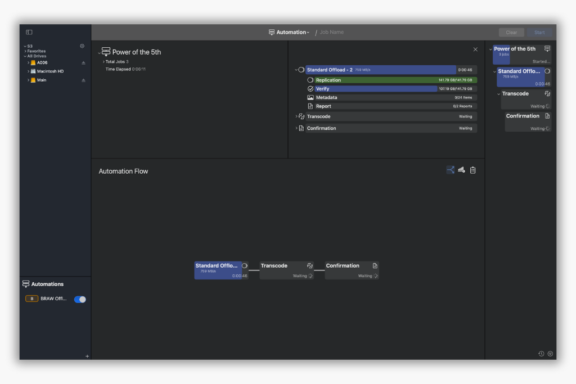
Task: Click the queue Power of the 5th icon
Action: tap(547, 49)
